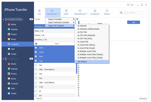Click the search magnifier icon
The image size is (151, 102).
121,13
